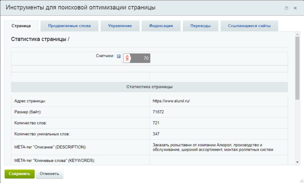Viewport: 304px width, 183px height.
Task: Select the active Страница tab
Action: pos(21,26)
